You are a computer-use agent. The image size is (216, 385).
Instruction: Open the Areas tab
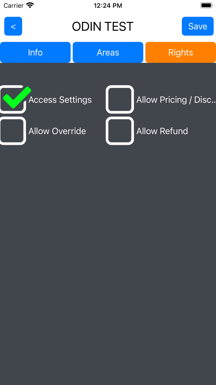(108, 52)
